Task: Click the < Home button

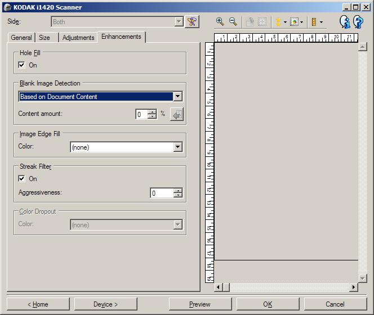Action: [38, 304]
